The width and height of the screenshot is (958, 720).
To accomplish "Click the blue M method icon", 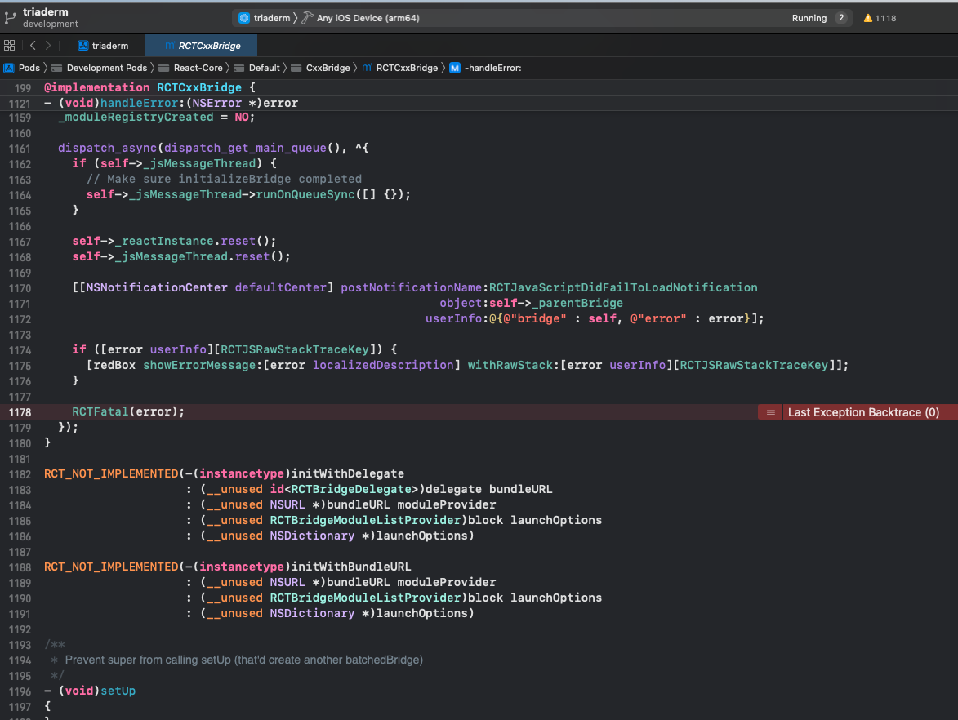I will point(454,68).
